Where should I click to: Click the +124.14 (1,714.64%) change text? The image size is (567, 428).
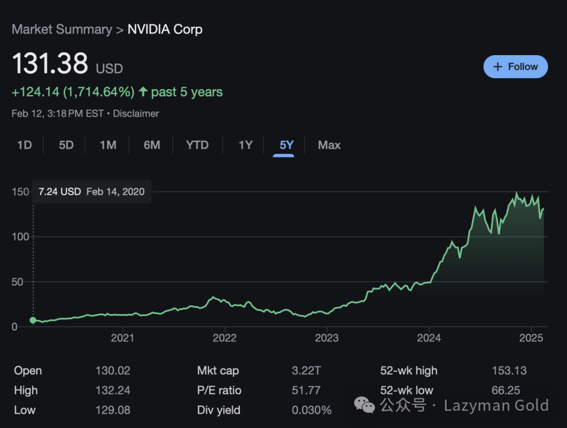73,92
